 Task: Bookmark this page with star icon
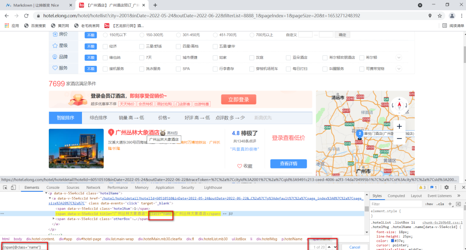click(x=440, y=16)
